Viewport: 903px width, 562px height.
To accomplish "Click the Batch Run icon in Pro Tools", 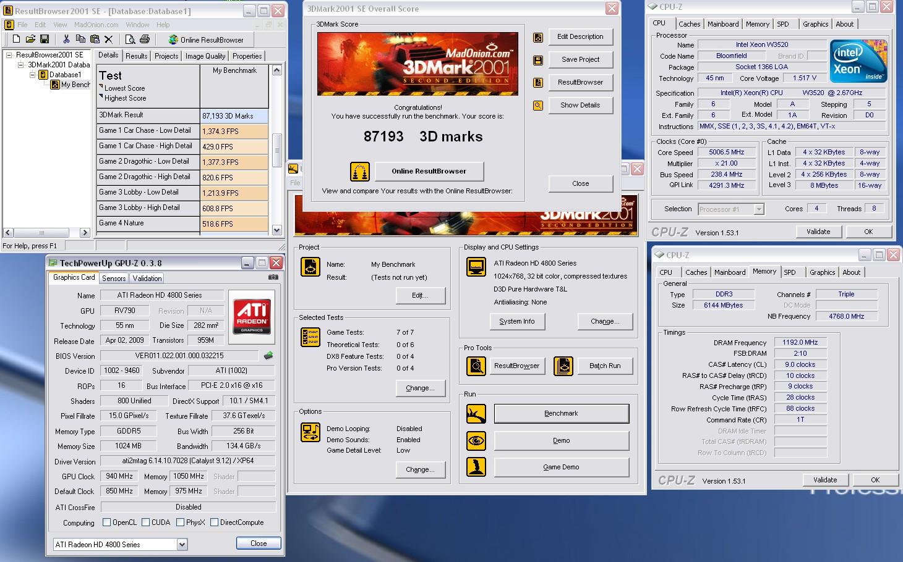I will point(563,366).
